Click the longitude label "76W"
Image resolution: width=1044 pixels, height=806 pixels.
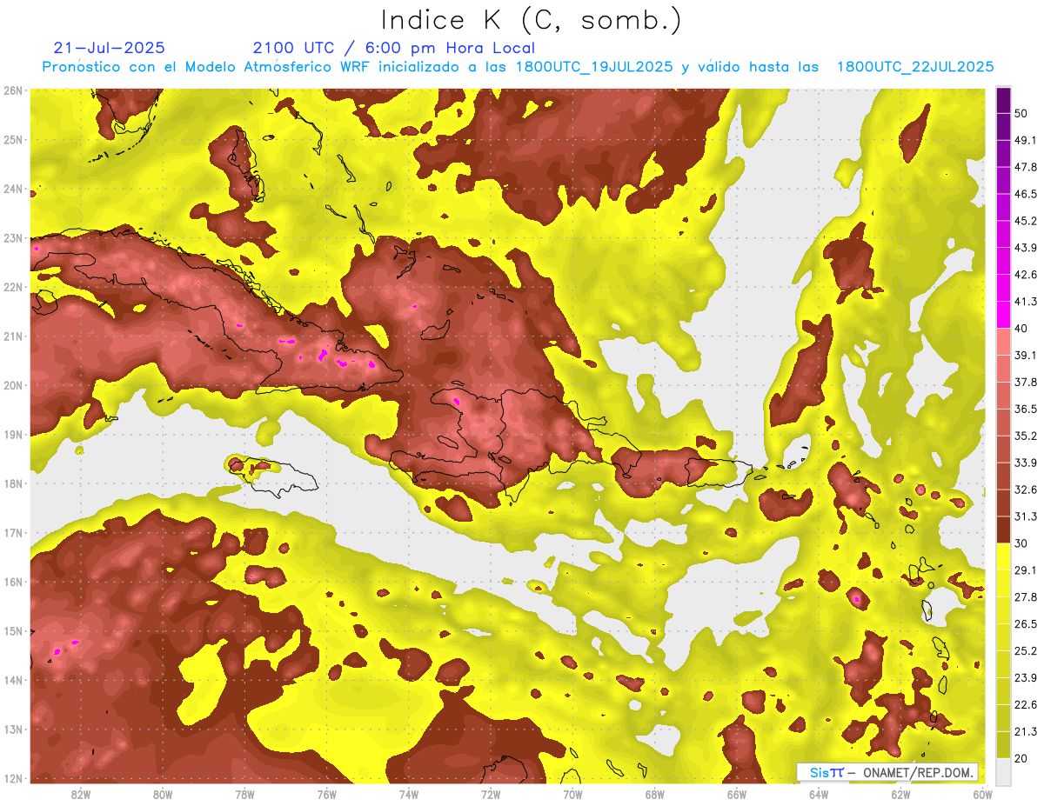327,794
